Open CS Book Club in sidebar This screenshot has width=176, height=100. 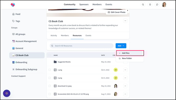pyautogui.click(x=27, y=55)
